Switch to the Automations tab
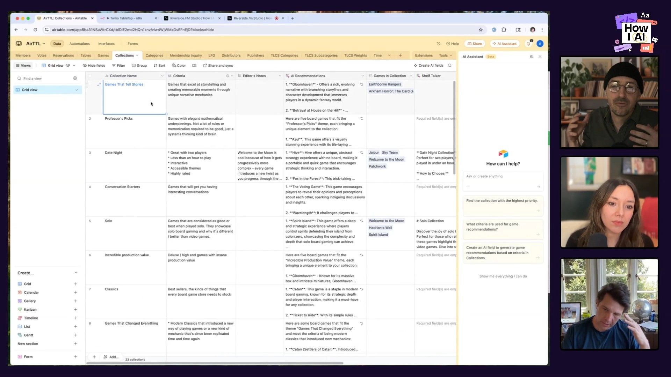The height and width of the screenshot is (377, 671). pos(79,44)
